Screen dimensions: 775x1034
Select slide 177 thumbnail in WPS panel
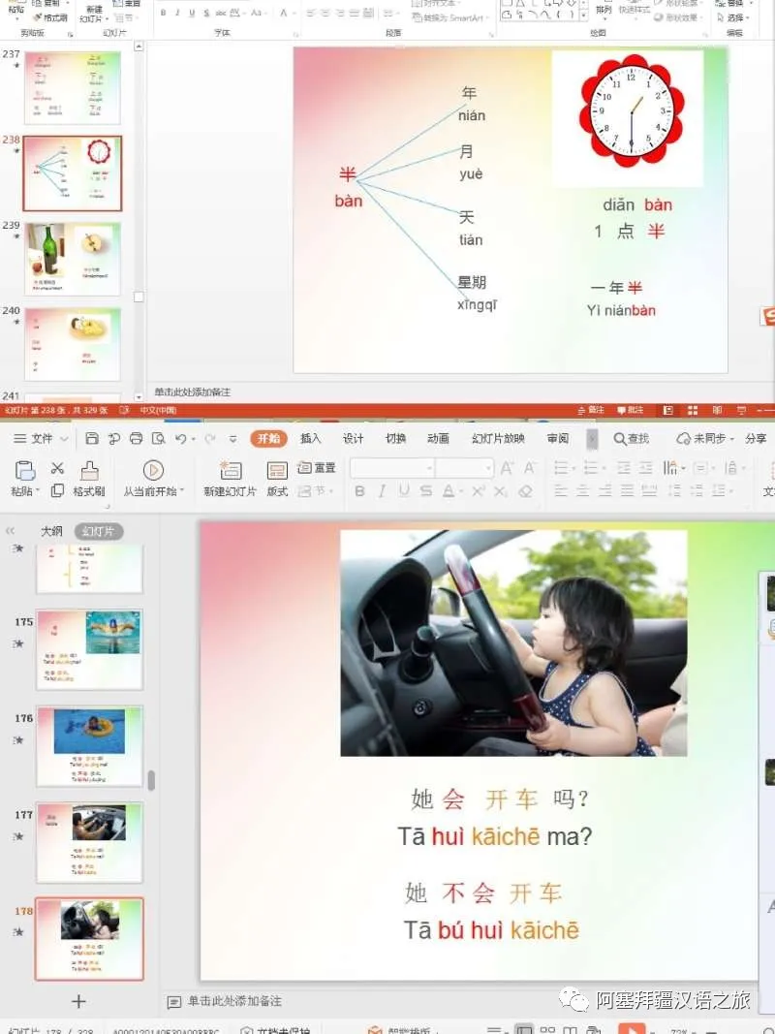90,842
